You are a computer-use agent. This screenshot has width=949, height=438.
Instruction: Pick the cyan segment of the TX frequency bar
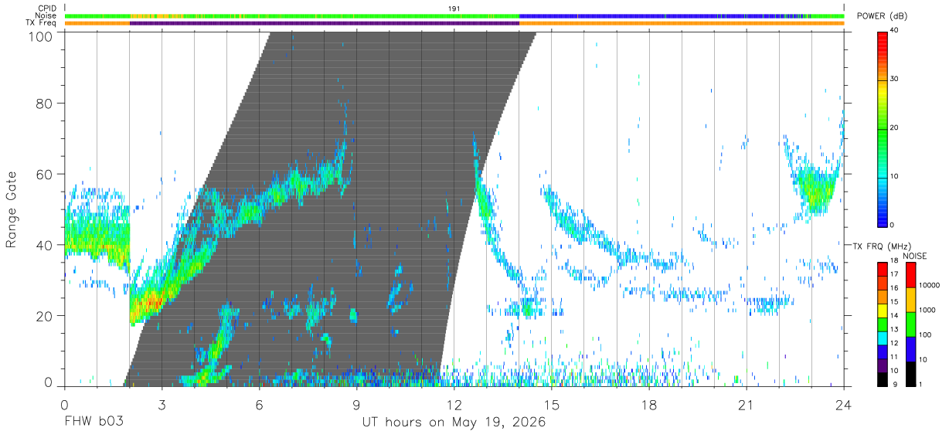click(883, 338)
